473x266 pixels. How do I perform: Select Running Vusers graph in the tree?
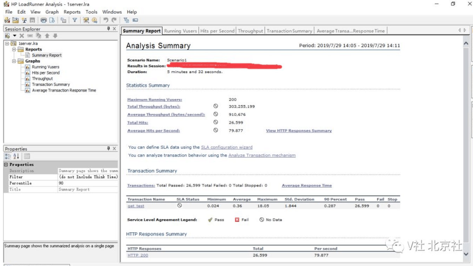click(x=46, y=67)
